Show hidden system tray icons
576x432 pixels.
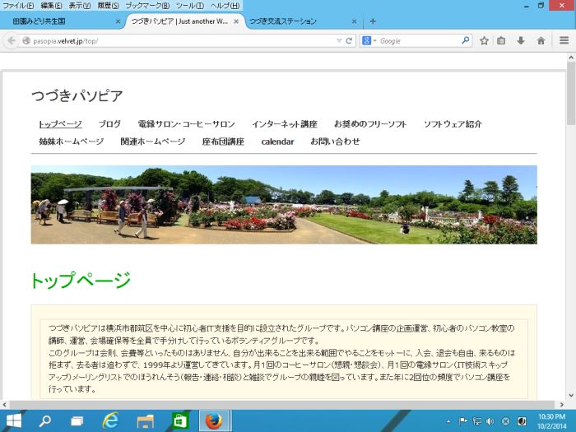coord(448,420)
